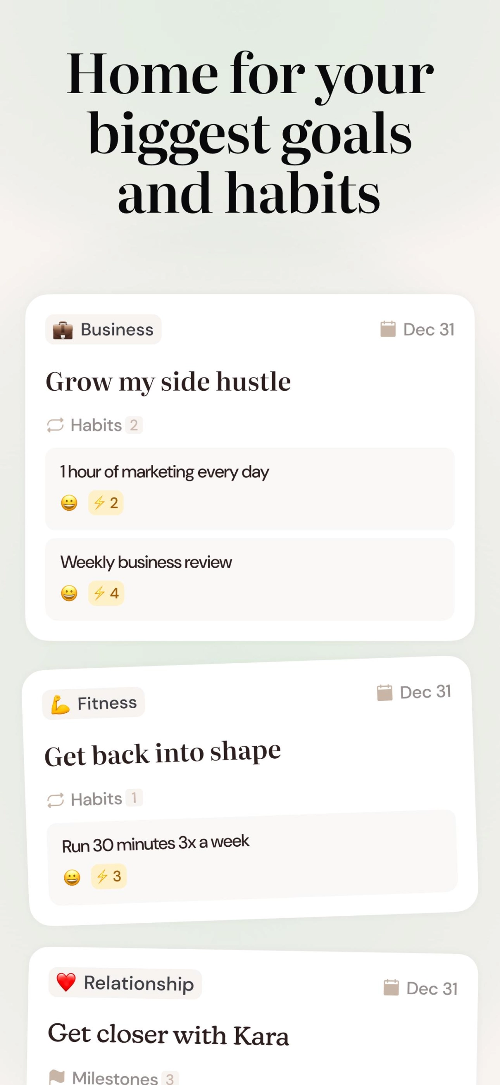Expand the Milestones 3 section
The height and width of the screenshot is (1085, 500).
[x=115, y=1078]
